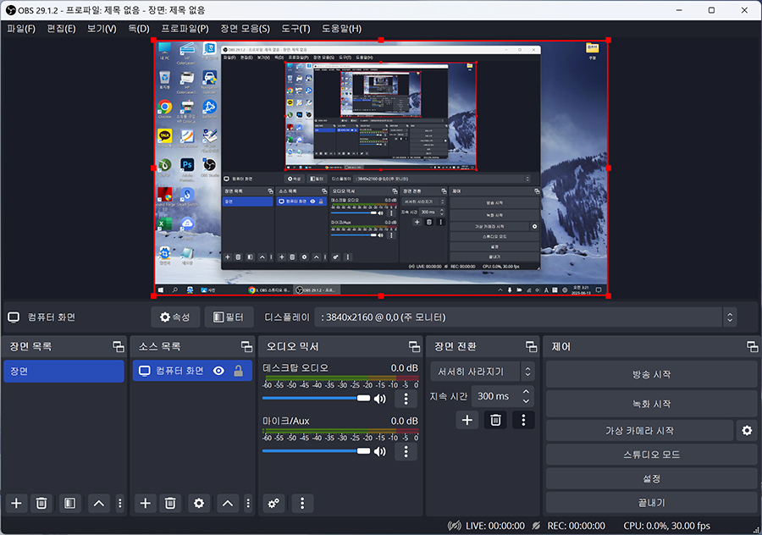Toggle lock on 컴퓨터 화면 source
Viewport: 762px width, 535px height.
(238, 371)
